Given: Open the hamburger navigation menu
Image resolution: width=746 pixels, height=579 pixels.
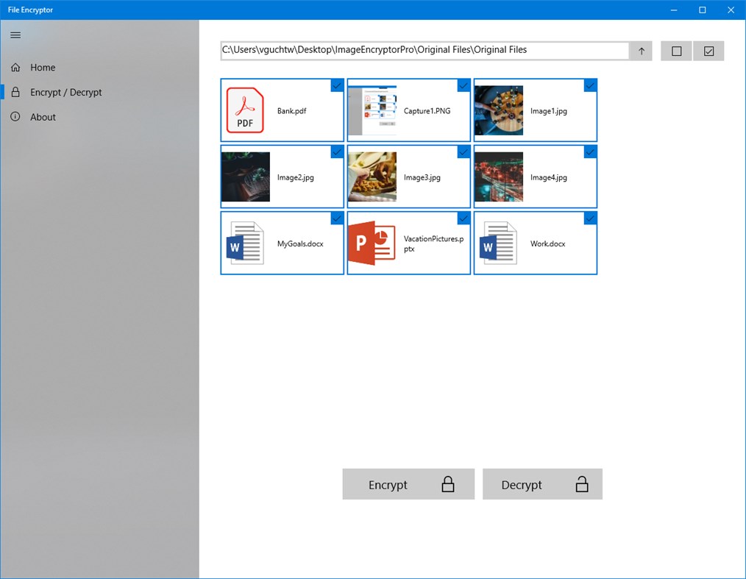Looking at the screenshot, I should point(15,35).
